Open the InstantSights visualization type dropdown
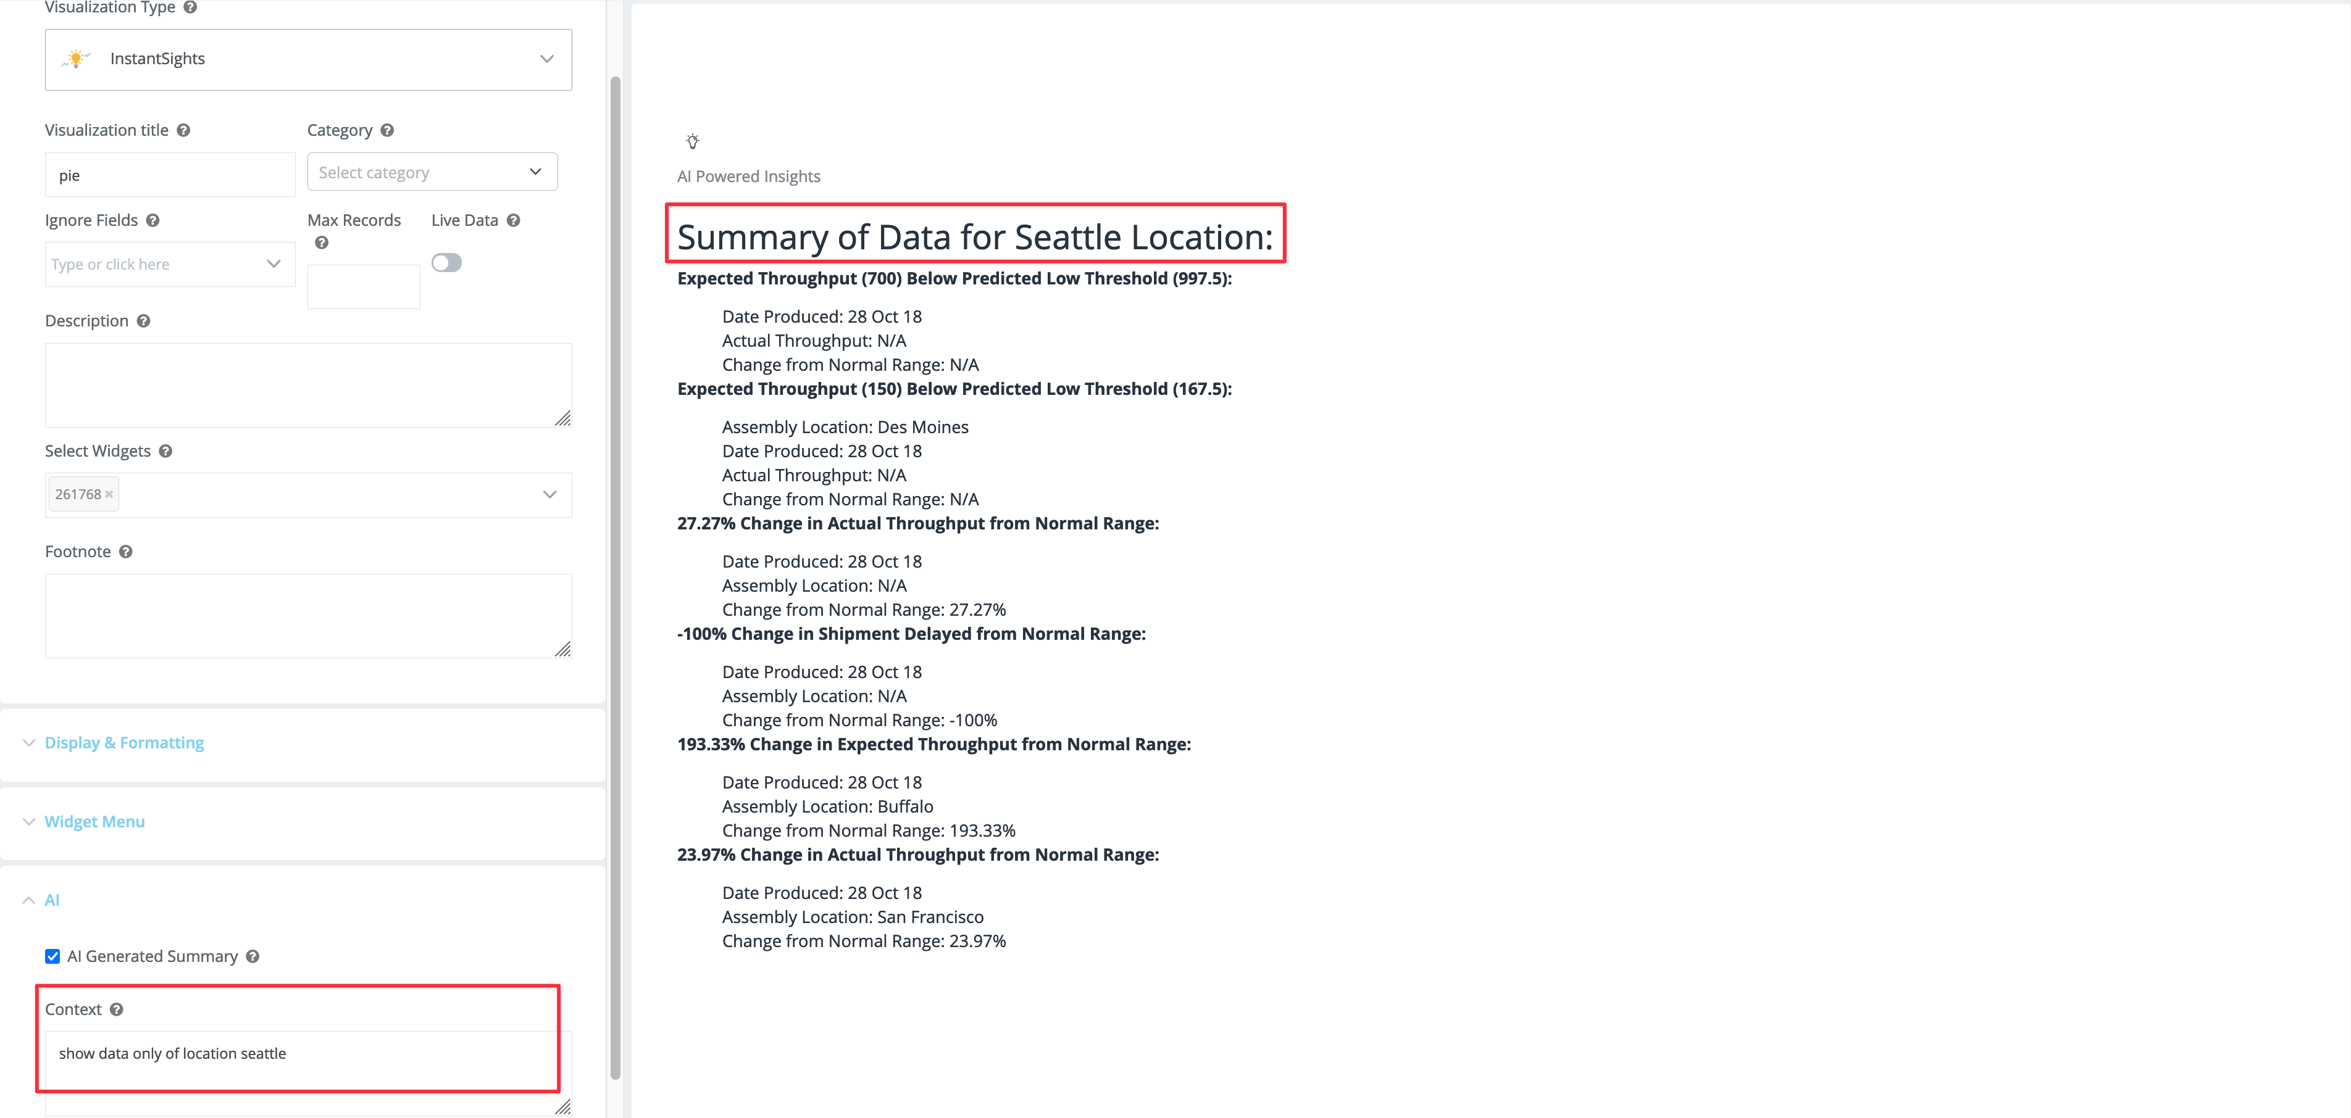Screen dimensions: 2351x1118 (307, 59)
